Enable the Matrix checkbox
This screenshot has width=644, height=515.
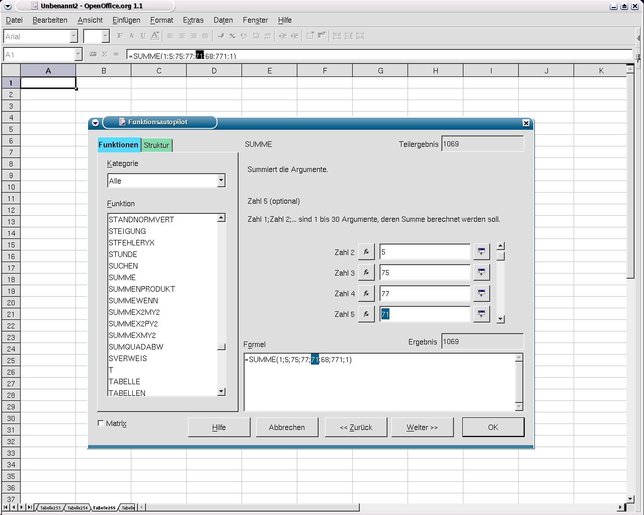tap(101, 423)
